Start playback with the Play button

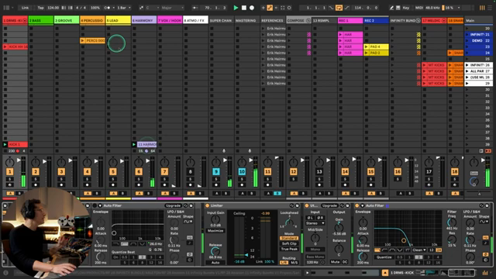(236, 8)
